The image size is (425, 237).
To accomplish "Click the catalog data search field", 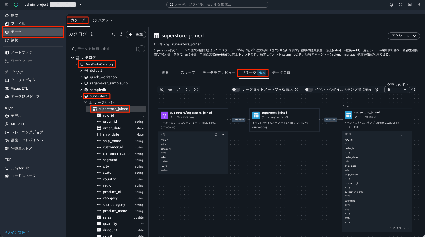I will tap(103, 49).
